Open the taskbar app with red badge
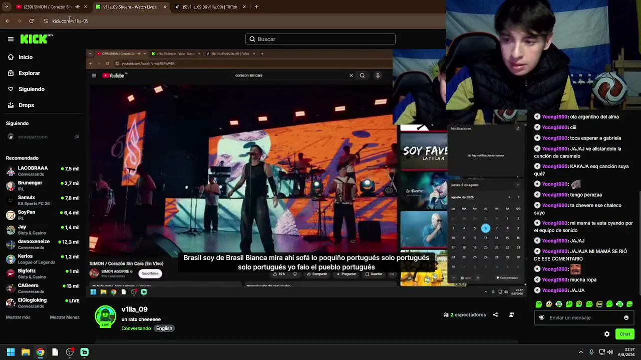This screenshot has height=360, width=641. click(70, 352)
